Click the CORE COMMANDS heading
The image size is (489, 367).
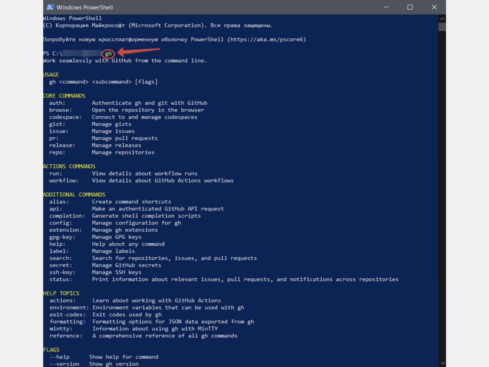click(64, 96)
